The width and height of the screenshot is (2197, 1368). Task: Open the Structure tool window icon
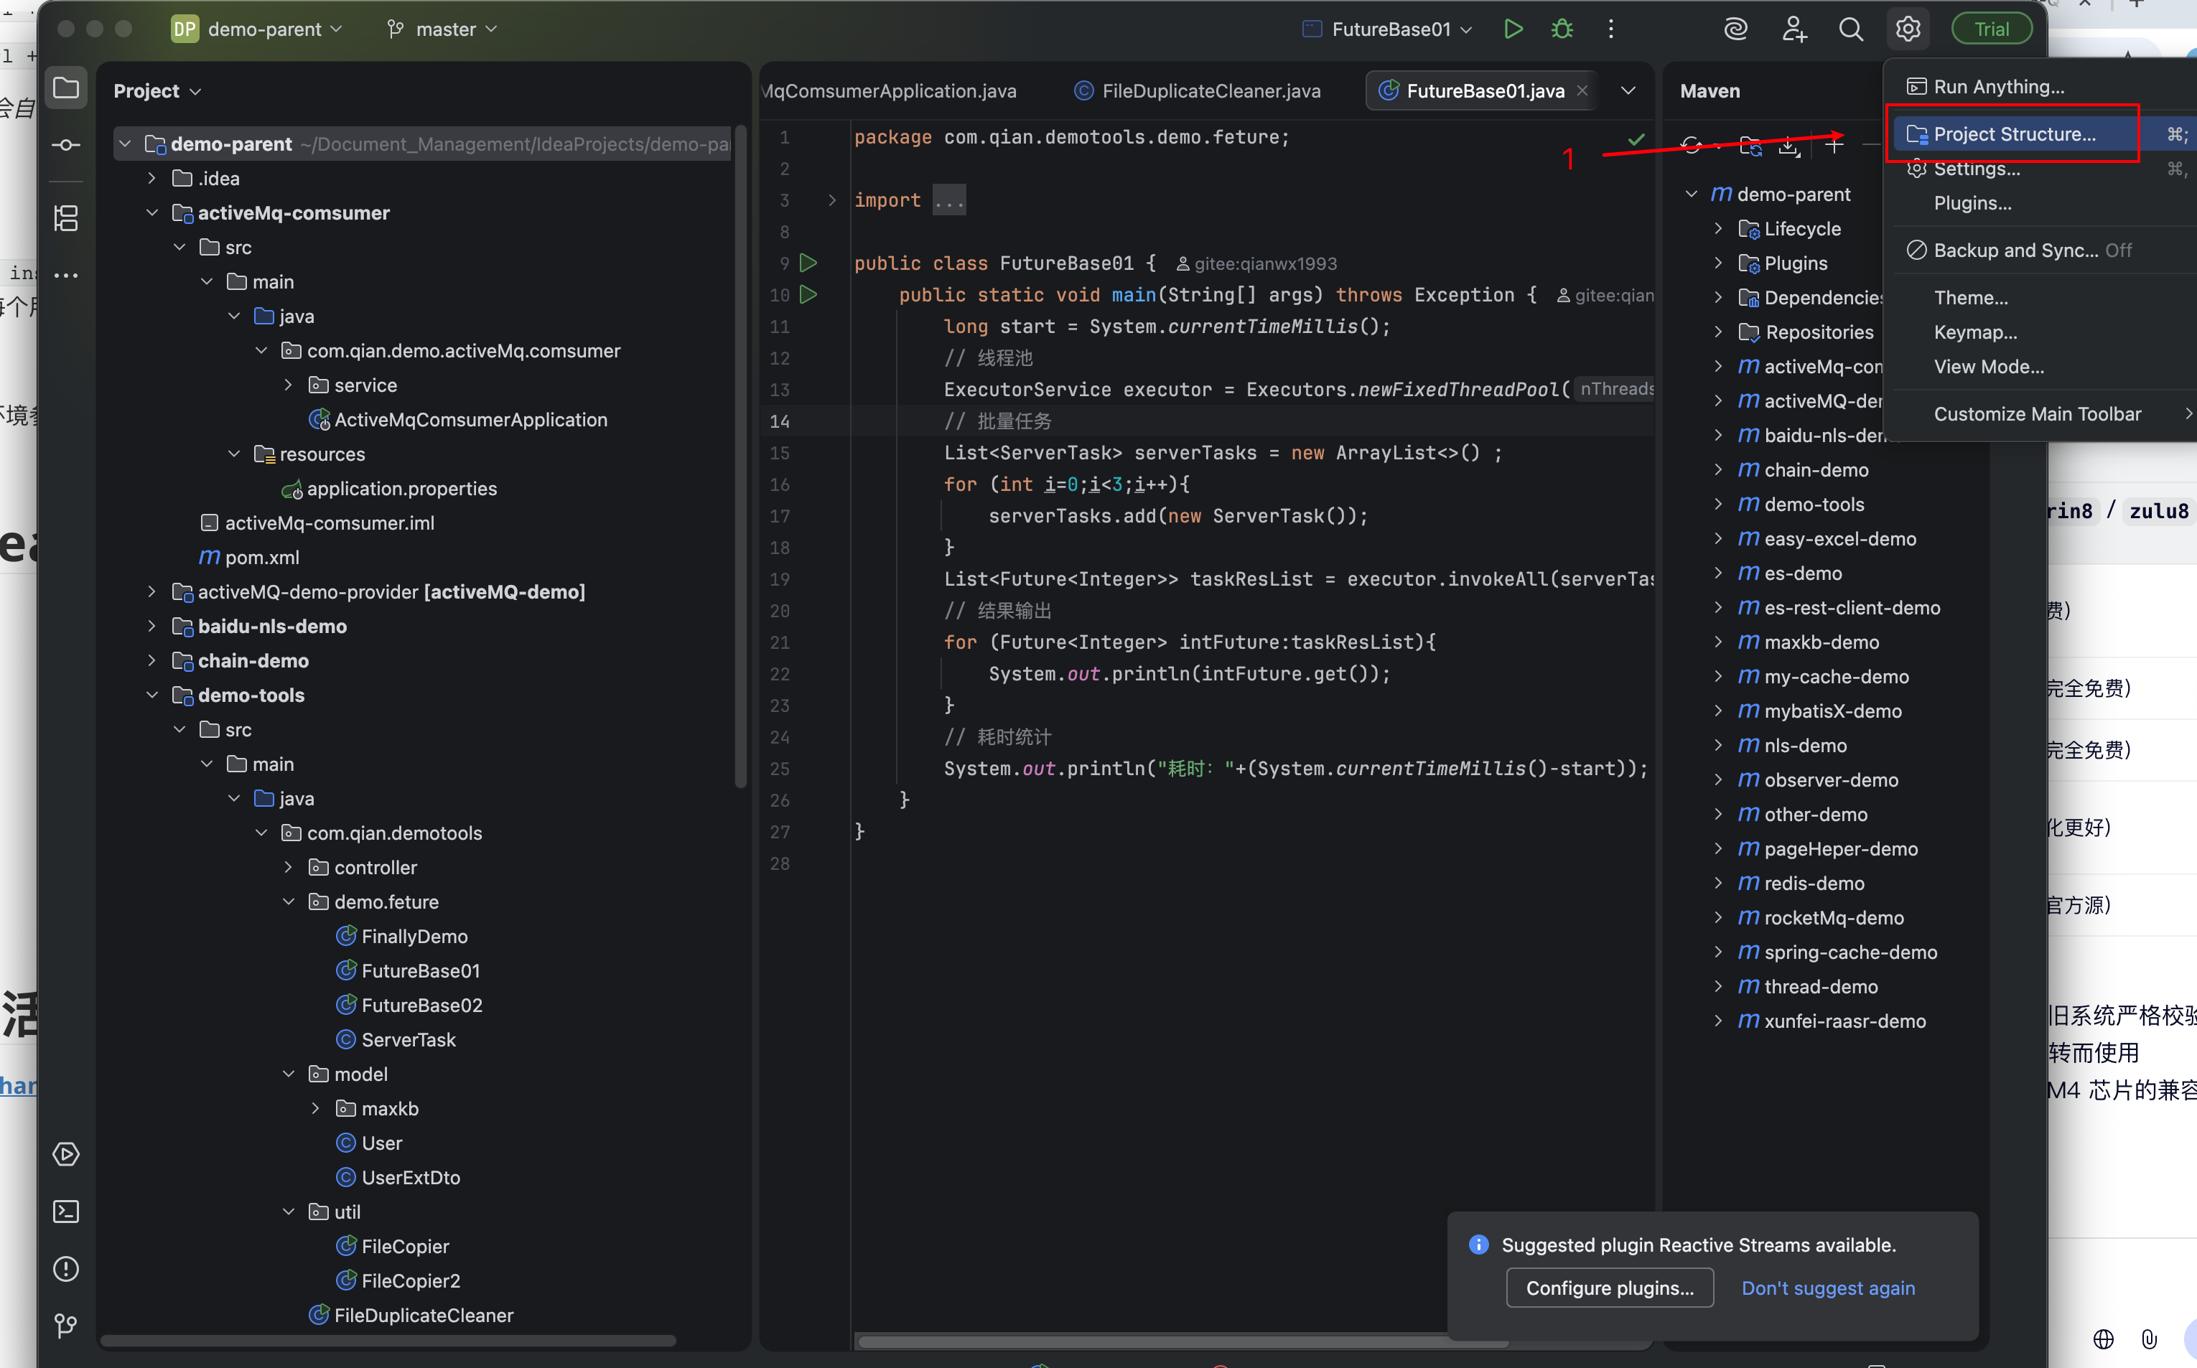[66, 218]
